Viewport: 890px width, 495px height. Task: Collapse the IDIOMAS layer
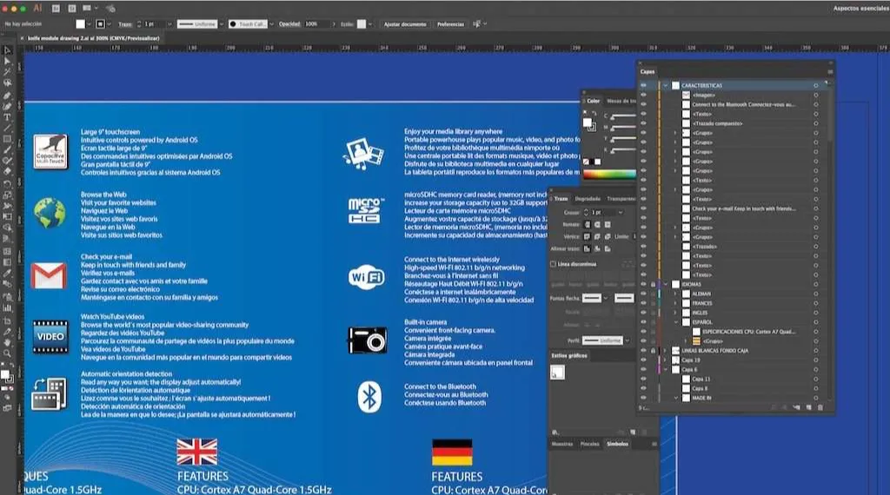click(665, 284)
